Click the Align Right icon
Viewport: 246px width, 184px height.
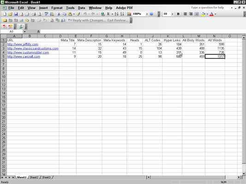(191, 14)
